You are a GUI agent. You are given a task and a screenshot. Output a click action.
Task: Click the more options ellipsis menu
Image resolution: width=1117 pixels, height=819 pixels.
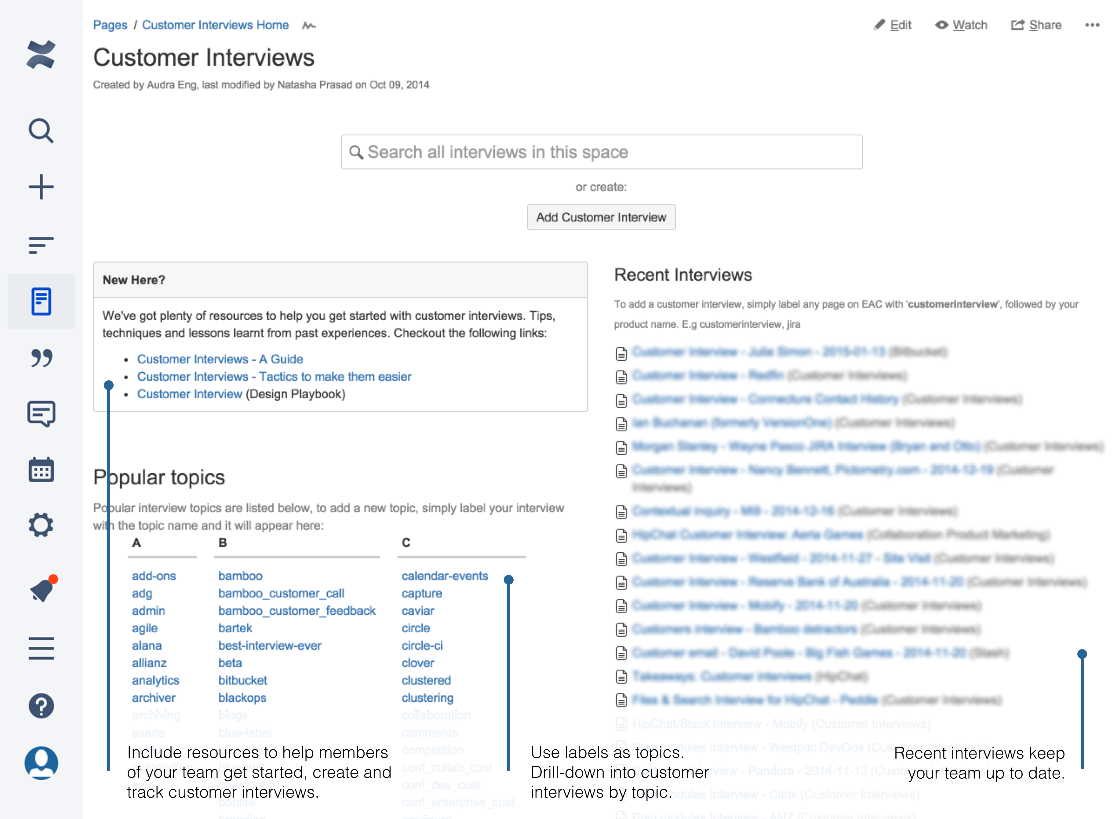(x=1093, y=24)
